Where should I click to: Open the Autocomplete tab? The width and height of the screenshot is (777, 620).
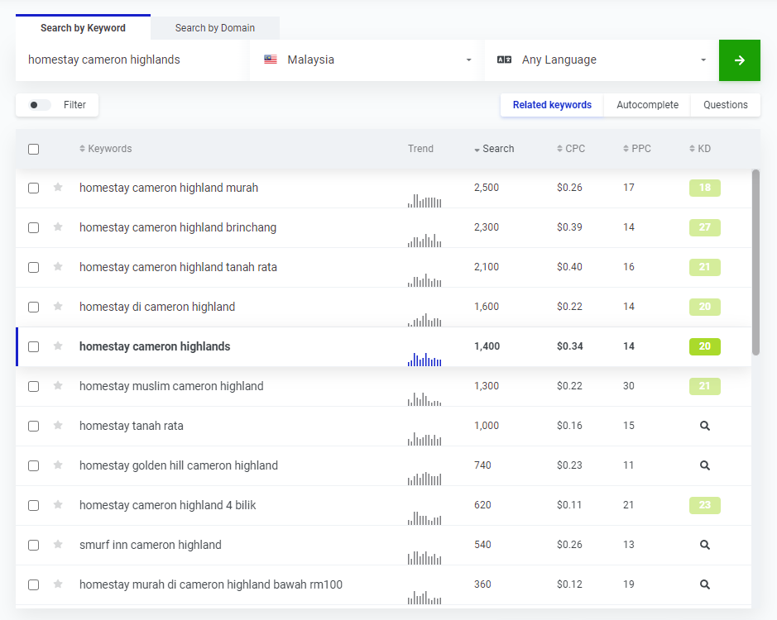[x=647, y=105]
